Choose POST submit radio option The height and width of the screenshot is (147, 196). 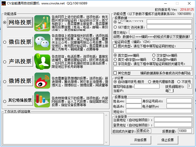[x=115, y=22]
